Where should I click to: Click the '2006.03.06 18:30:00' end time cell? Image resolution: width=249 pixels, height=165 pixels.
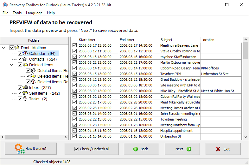139,85
